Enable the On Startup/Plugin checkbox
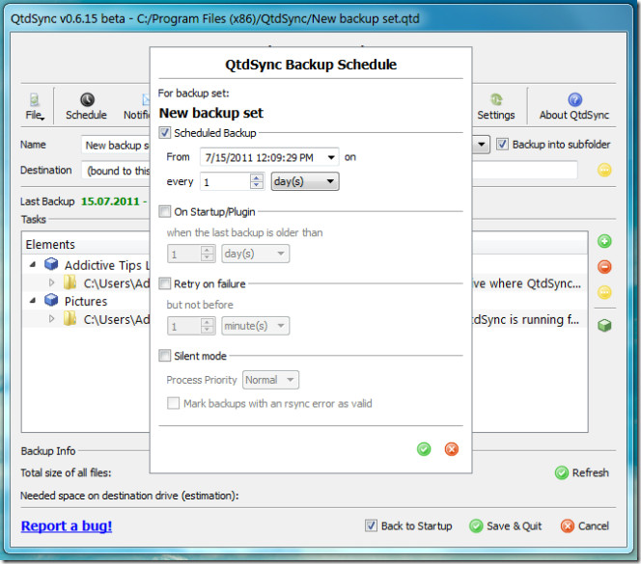The image size is (641, 564). point(164,211)
